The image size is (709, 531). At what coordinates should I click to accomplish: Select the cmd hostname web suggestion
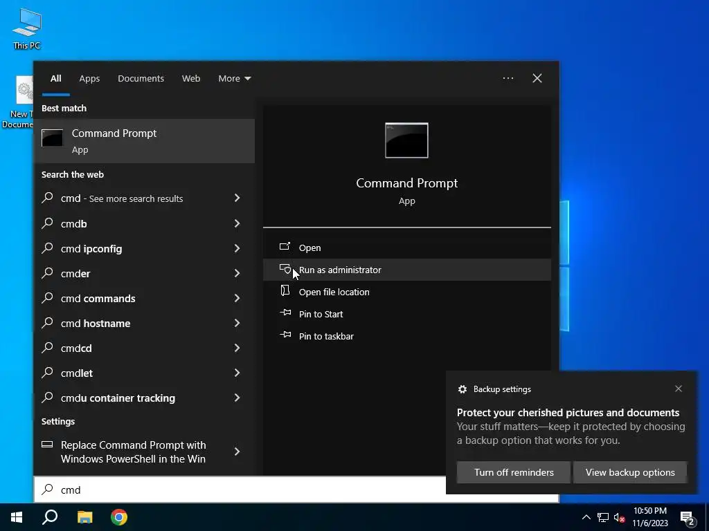tap(144, 323)
